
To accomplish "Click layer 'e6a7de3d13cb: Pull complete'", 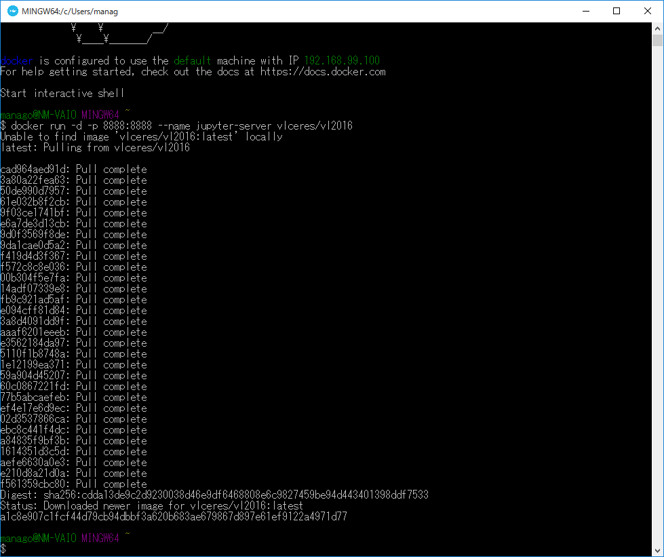I will (74, 223).
